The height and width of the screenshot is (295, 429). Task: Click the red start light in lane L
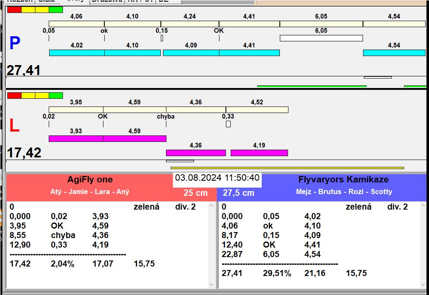tap(14, 95)
